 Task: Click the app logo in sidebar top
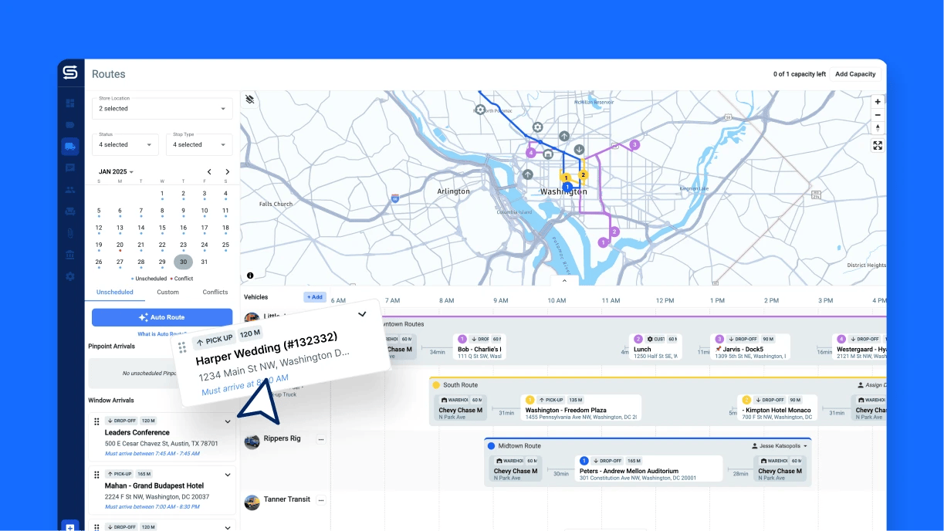(x=70, y=73)
